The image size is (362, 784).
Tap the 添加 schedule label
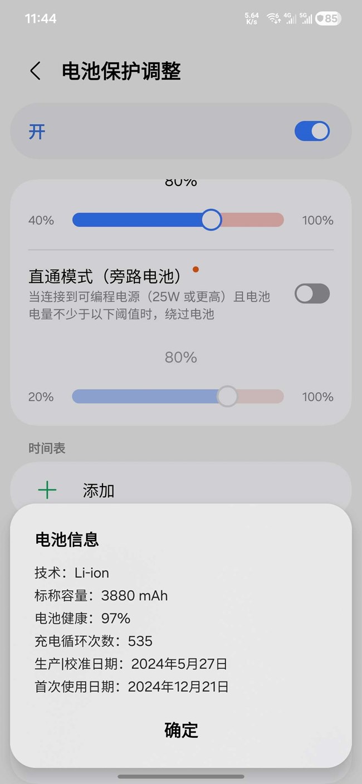point(99,491)
